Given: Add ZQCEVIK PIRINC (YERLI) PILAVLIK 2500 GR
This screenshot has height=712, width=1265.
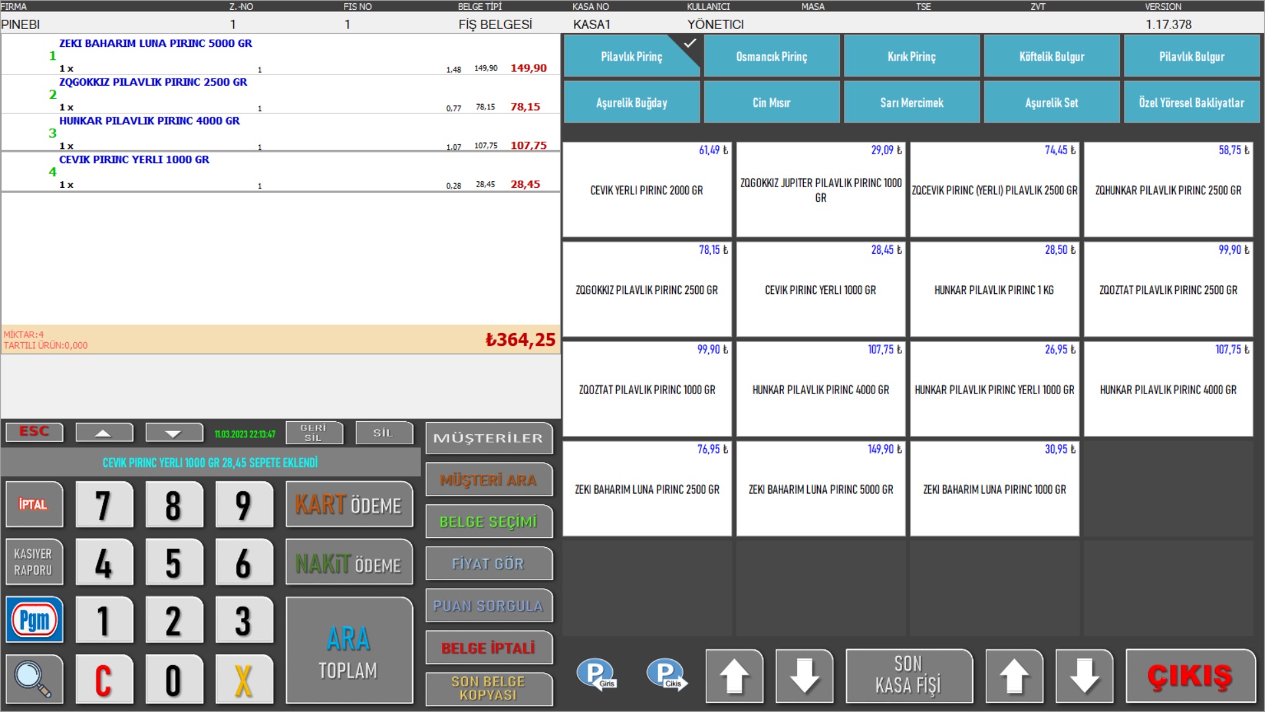Looking at the screenshot, I should pyautogui.click(x=995, y=190).
